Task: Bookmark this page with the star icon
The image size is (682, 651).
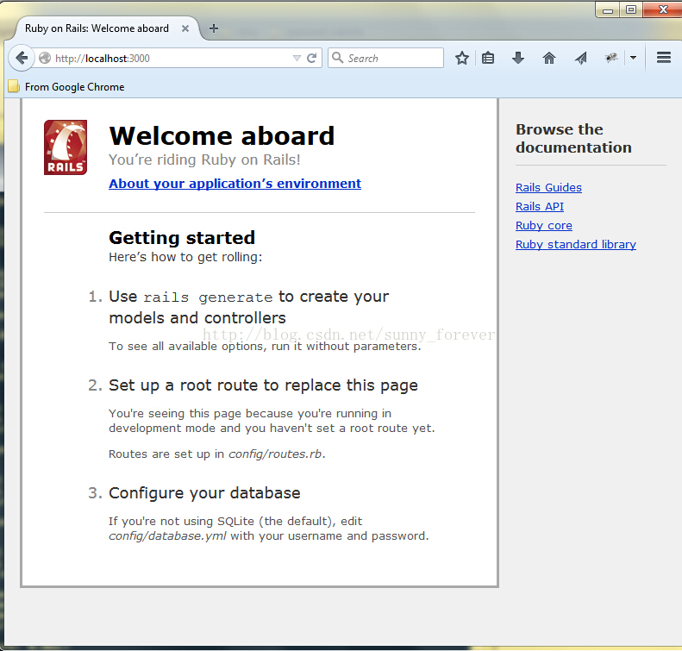Action: (x=462, y=58)
